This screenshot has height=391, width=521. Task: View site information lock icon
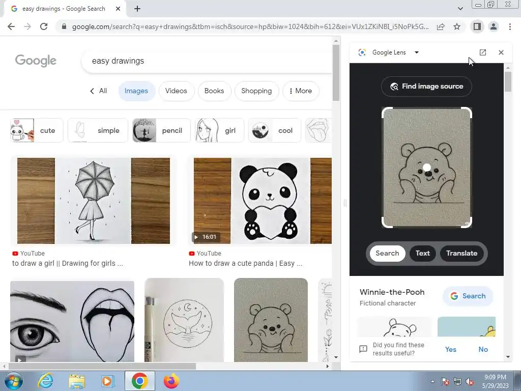(x=64, y=26)
